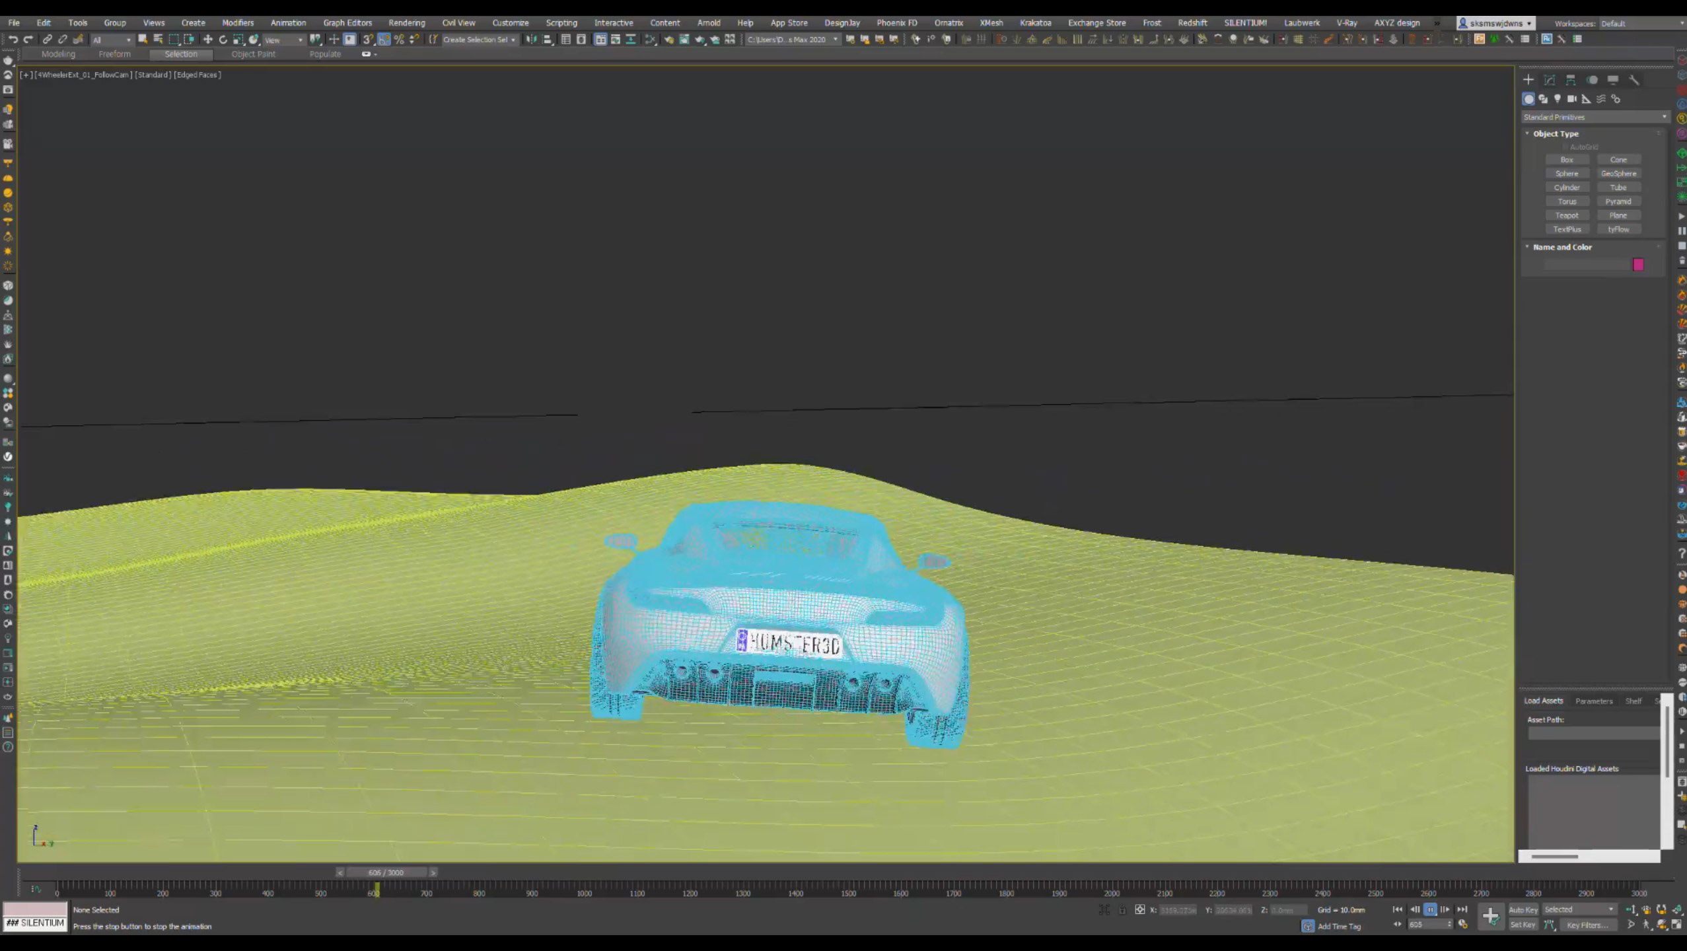Click the magenta object color swatch
The height and width of the screenshot is (951, 1687).
pyautogui.click(x=1638, y=265)
